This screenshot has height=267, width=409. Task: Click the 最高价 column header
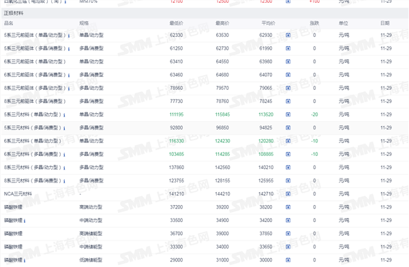point(222,23)
